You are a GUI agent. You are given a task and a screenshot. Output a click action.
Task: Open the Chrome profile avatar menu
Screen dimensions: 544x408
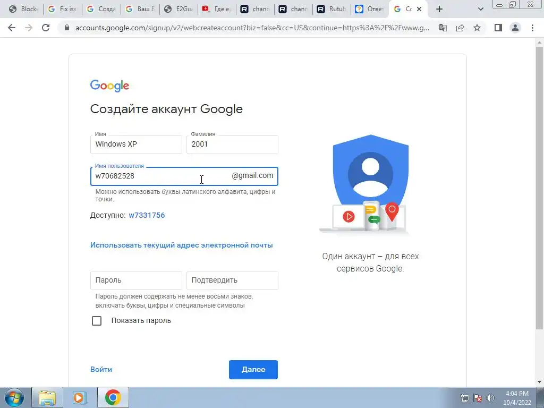click(x=515, y=28)
